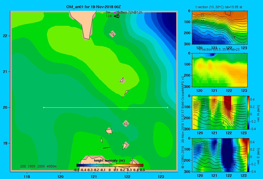The height and width of the screenshot is (179, 263).
Task: Click the vel. N colorbar strip
Action: pyautogui.click(x=248, y=112)
